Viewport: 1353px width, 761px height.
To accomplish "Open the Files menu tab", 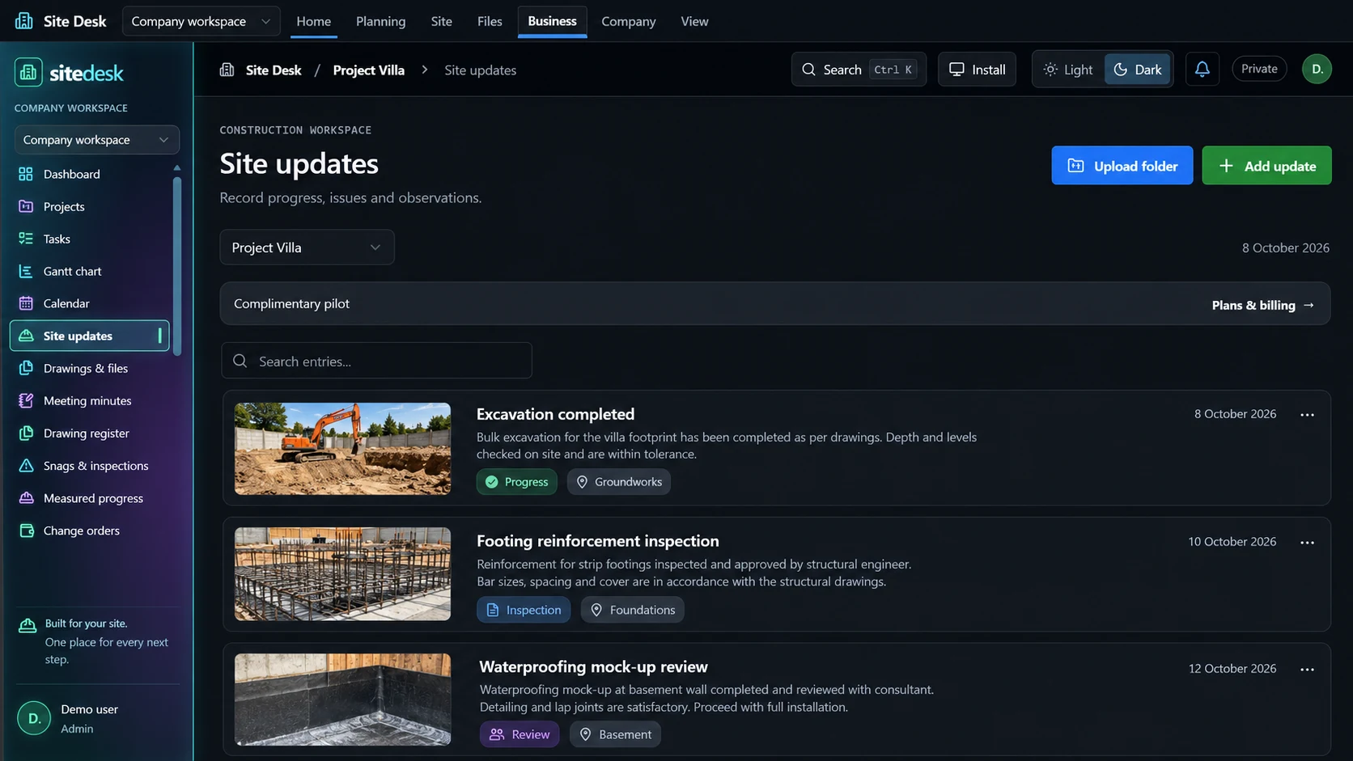I will point(490,21).
